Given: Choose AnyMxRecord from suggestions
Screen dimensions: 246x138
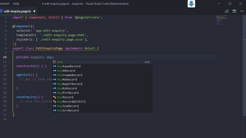Looking at the screenshot, I should (x=102, y=79).
